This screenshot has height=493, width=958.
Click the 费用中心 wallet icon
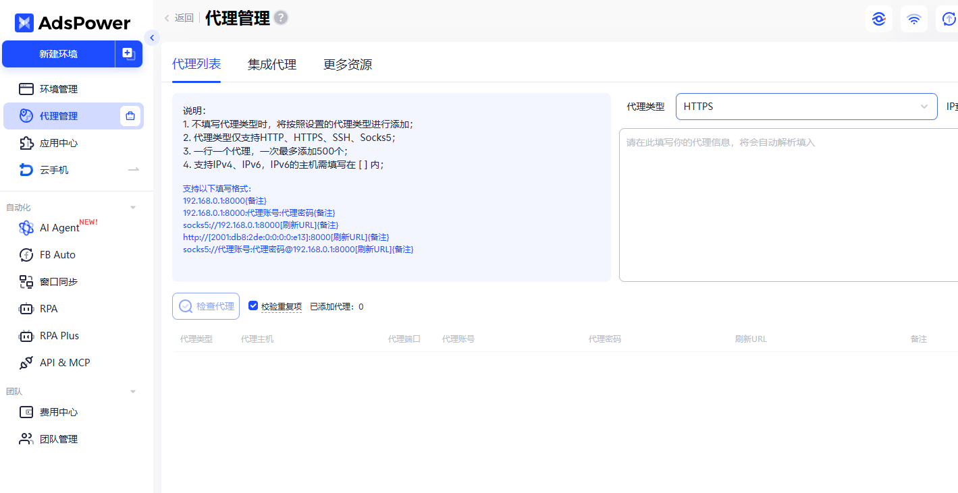(26, 412)
